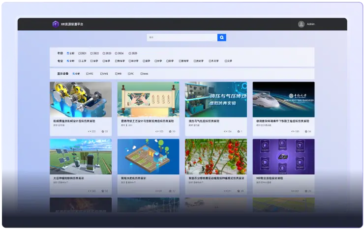Open 机械原理及机械设计虚拟仿真实验 title link
The image size is (364, 230).
point(74,120)
